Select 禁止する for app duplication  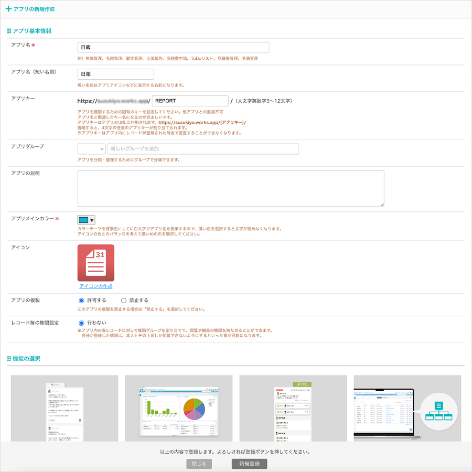[x=123, y=301]
